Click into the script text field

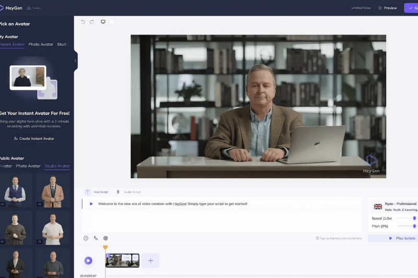222,214
